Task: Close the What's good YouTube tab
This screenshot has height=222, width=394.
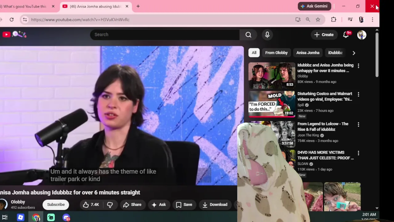Action: click(x=53, y=6)
